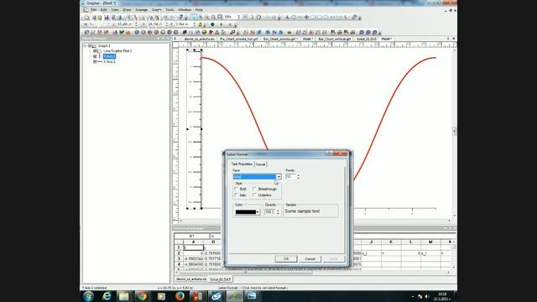Click the Cancel button in Label Format
Screen dimensions: 537x302
tap(310, 259)
